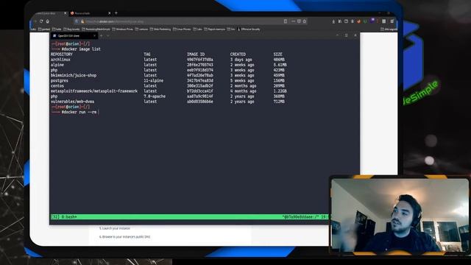Reload the page in browser toolbar
Viewport: 471px width, 265px height.
coord(41,21)
